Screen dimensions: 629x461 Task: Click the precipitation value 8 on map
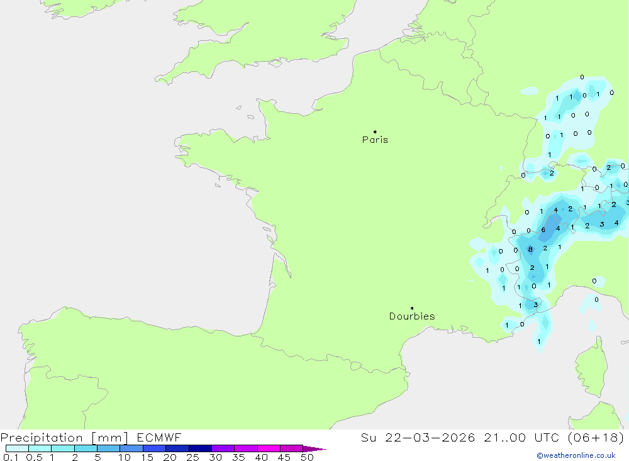coord(530,249)
